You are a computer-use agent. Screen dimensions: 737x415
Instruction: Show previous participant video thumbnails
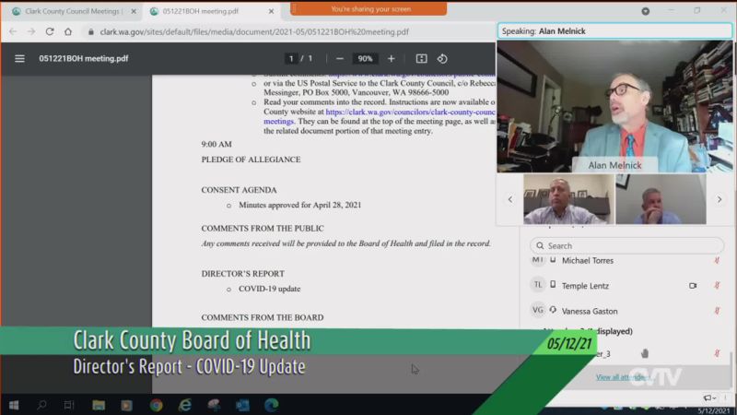pyautogui.click(x=510, y=199)
